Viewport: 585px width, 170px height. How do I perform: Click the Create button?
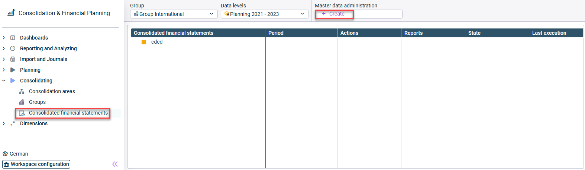(333, 14)
